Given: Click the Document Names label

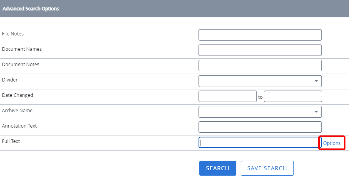Looking at the screenshot, I should tap(22, 49).
